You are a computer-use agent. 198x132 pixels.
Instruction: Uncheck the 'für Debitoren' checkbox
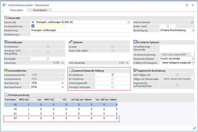click(113, 75)
